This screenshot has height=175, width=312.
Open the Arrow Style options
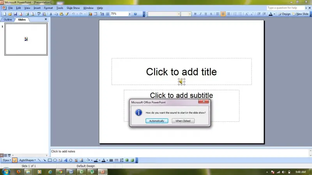pos(122,160)
